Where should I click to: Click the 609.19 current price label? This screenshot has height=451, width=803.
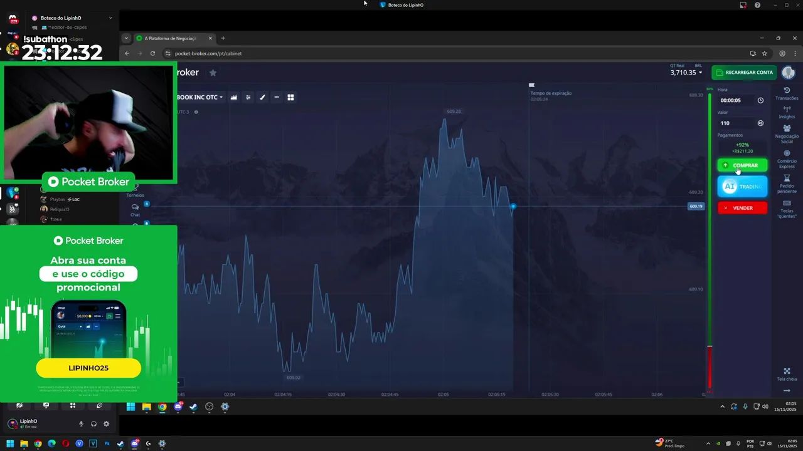[696, 206]
